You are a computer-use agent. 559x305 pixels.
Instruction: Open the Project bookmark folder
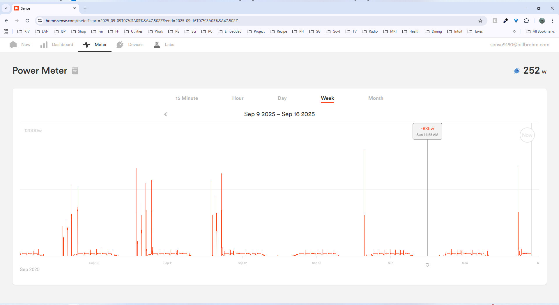256,31
